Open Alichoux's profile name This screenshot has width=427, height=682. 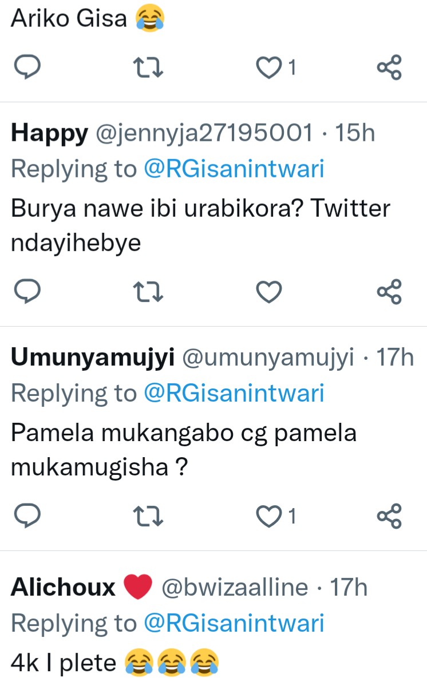point(63,588)
